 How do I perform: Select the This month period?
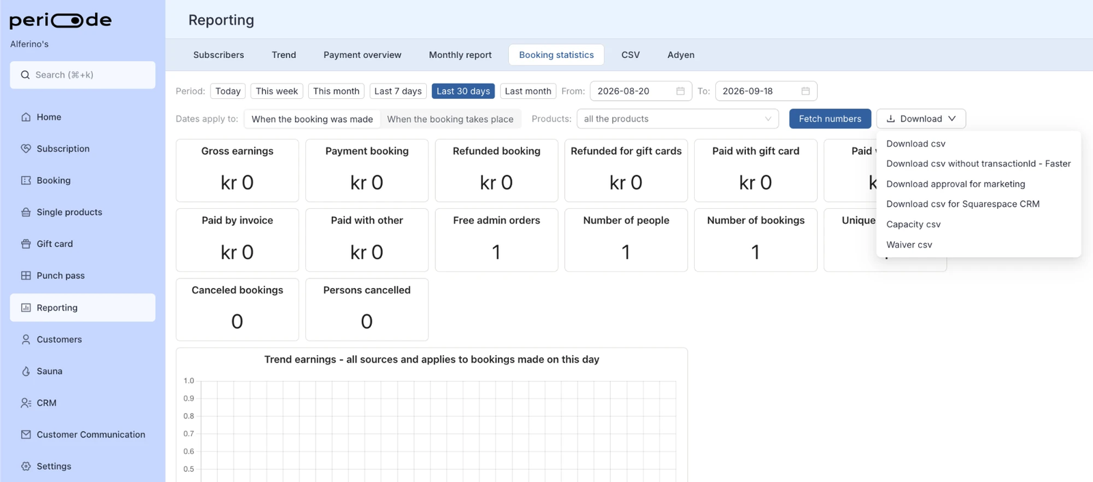tap(336, 91)
